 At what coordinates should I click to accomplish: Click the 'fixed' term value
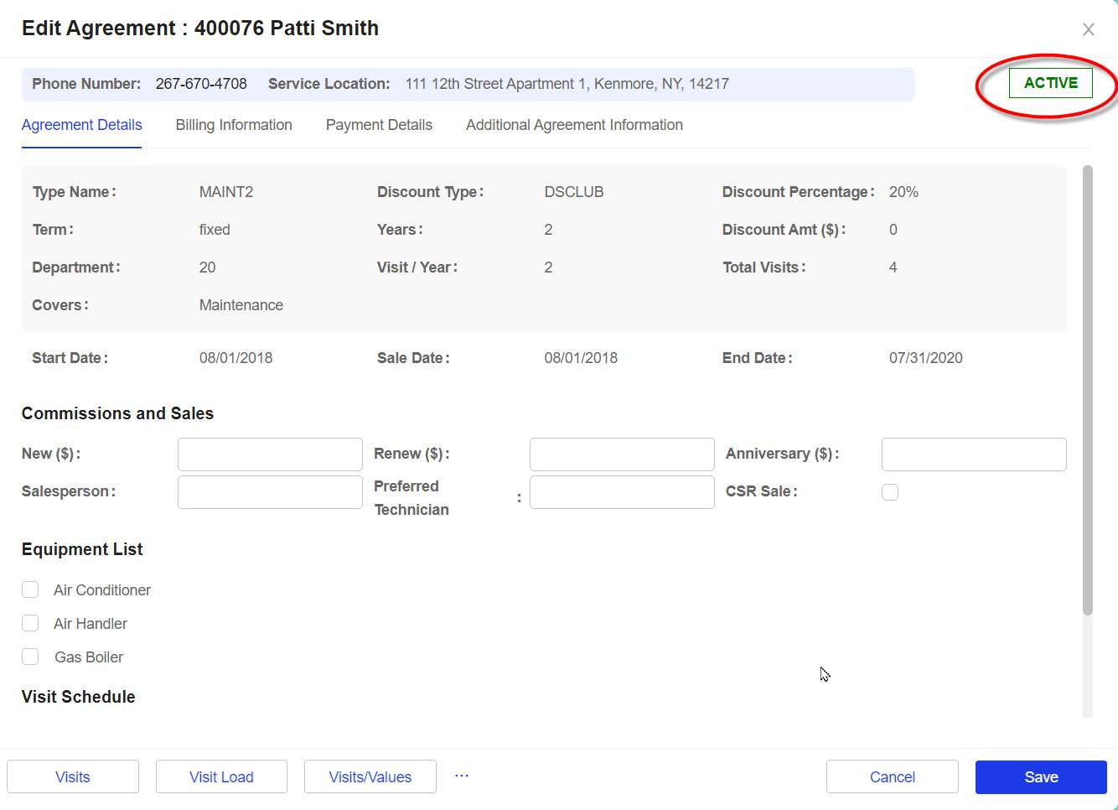215,230
